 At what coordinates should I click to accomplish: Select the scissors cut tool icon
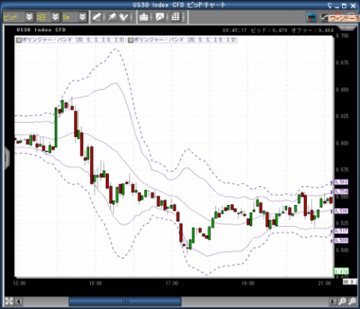pos(124,17)
